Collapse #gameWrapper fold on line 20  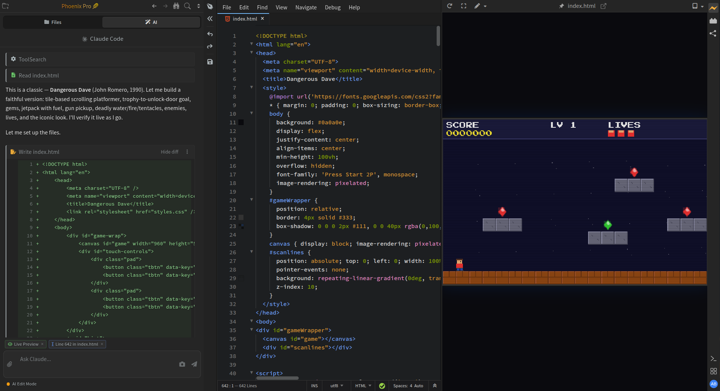coord(251,200)
